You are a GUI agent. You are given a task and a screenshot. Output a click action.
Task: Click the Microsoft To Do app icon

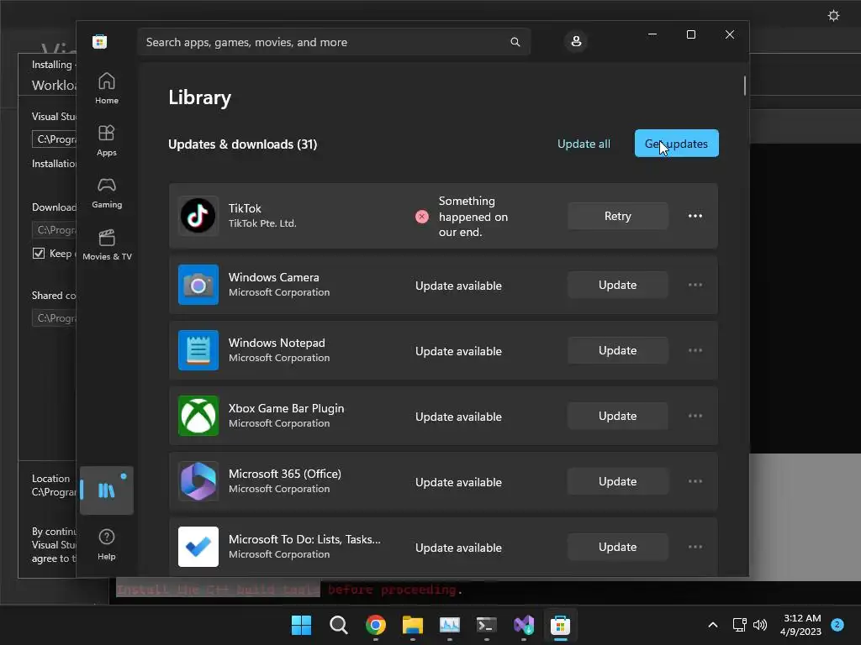coord(198,547)
